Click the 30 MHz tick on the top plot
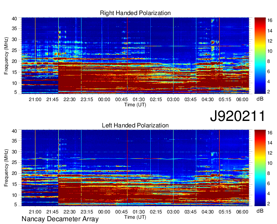Image resolution: width=277 pixels, height=224 pixels. (x=14, y=39)
